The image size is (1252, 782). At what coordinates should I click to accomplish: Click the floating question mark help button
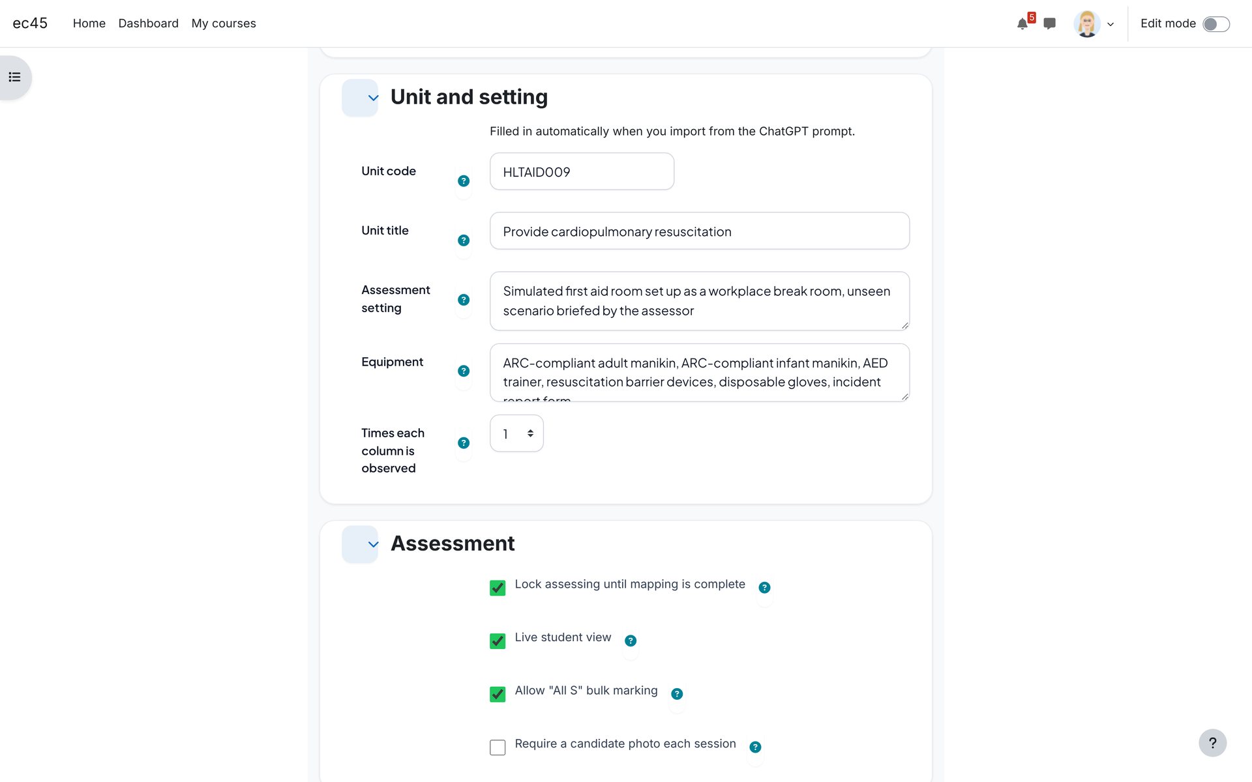pyautogui.click(x=1212, y=743)
